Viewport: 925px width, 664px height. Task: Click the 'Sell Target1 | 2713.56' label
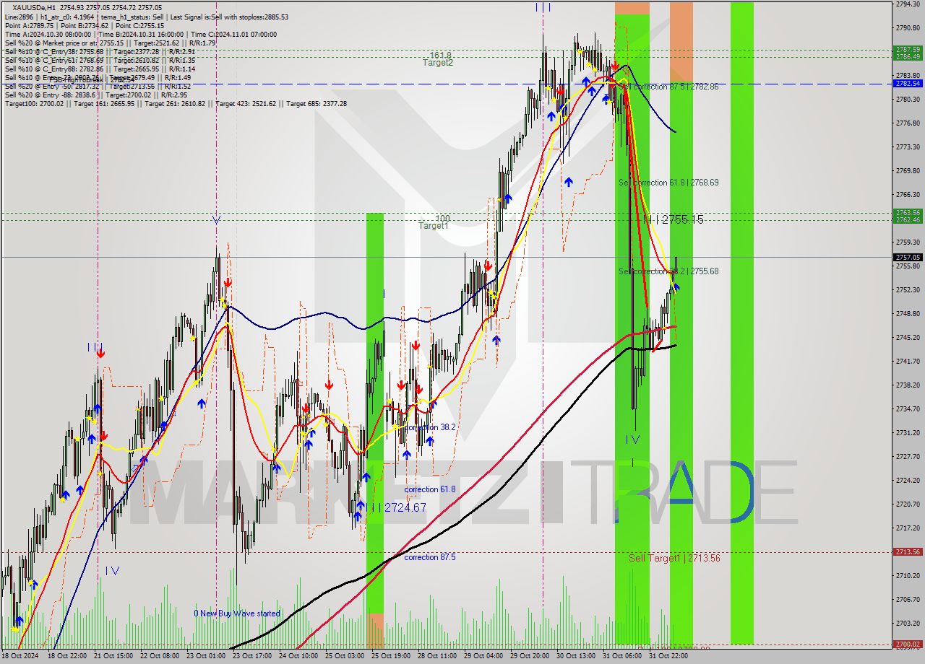[674, 558]
